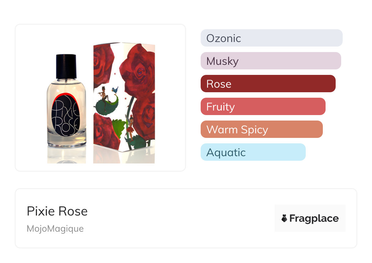Click the pixie sitting on the leaf
This screenshot has height=263, width=372.
pyautogui.click(x=104, y=95)
